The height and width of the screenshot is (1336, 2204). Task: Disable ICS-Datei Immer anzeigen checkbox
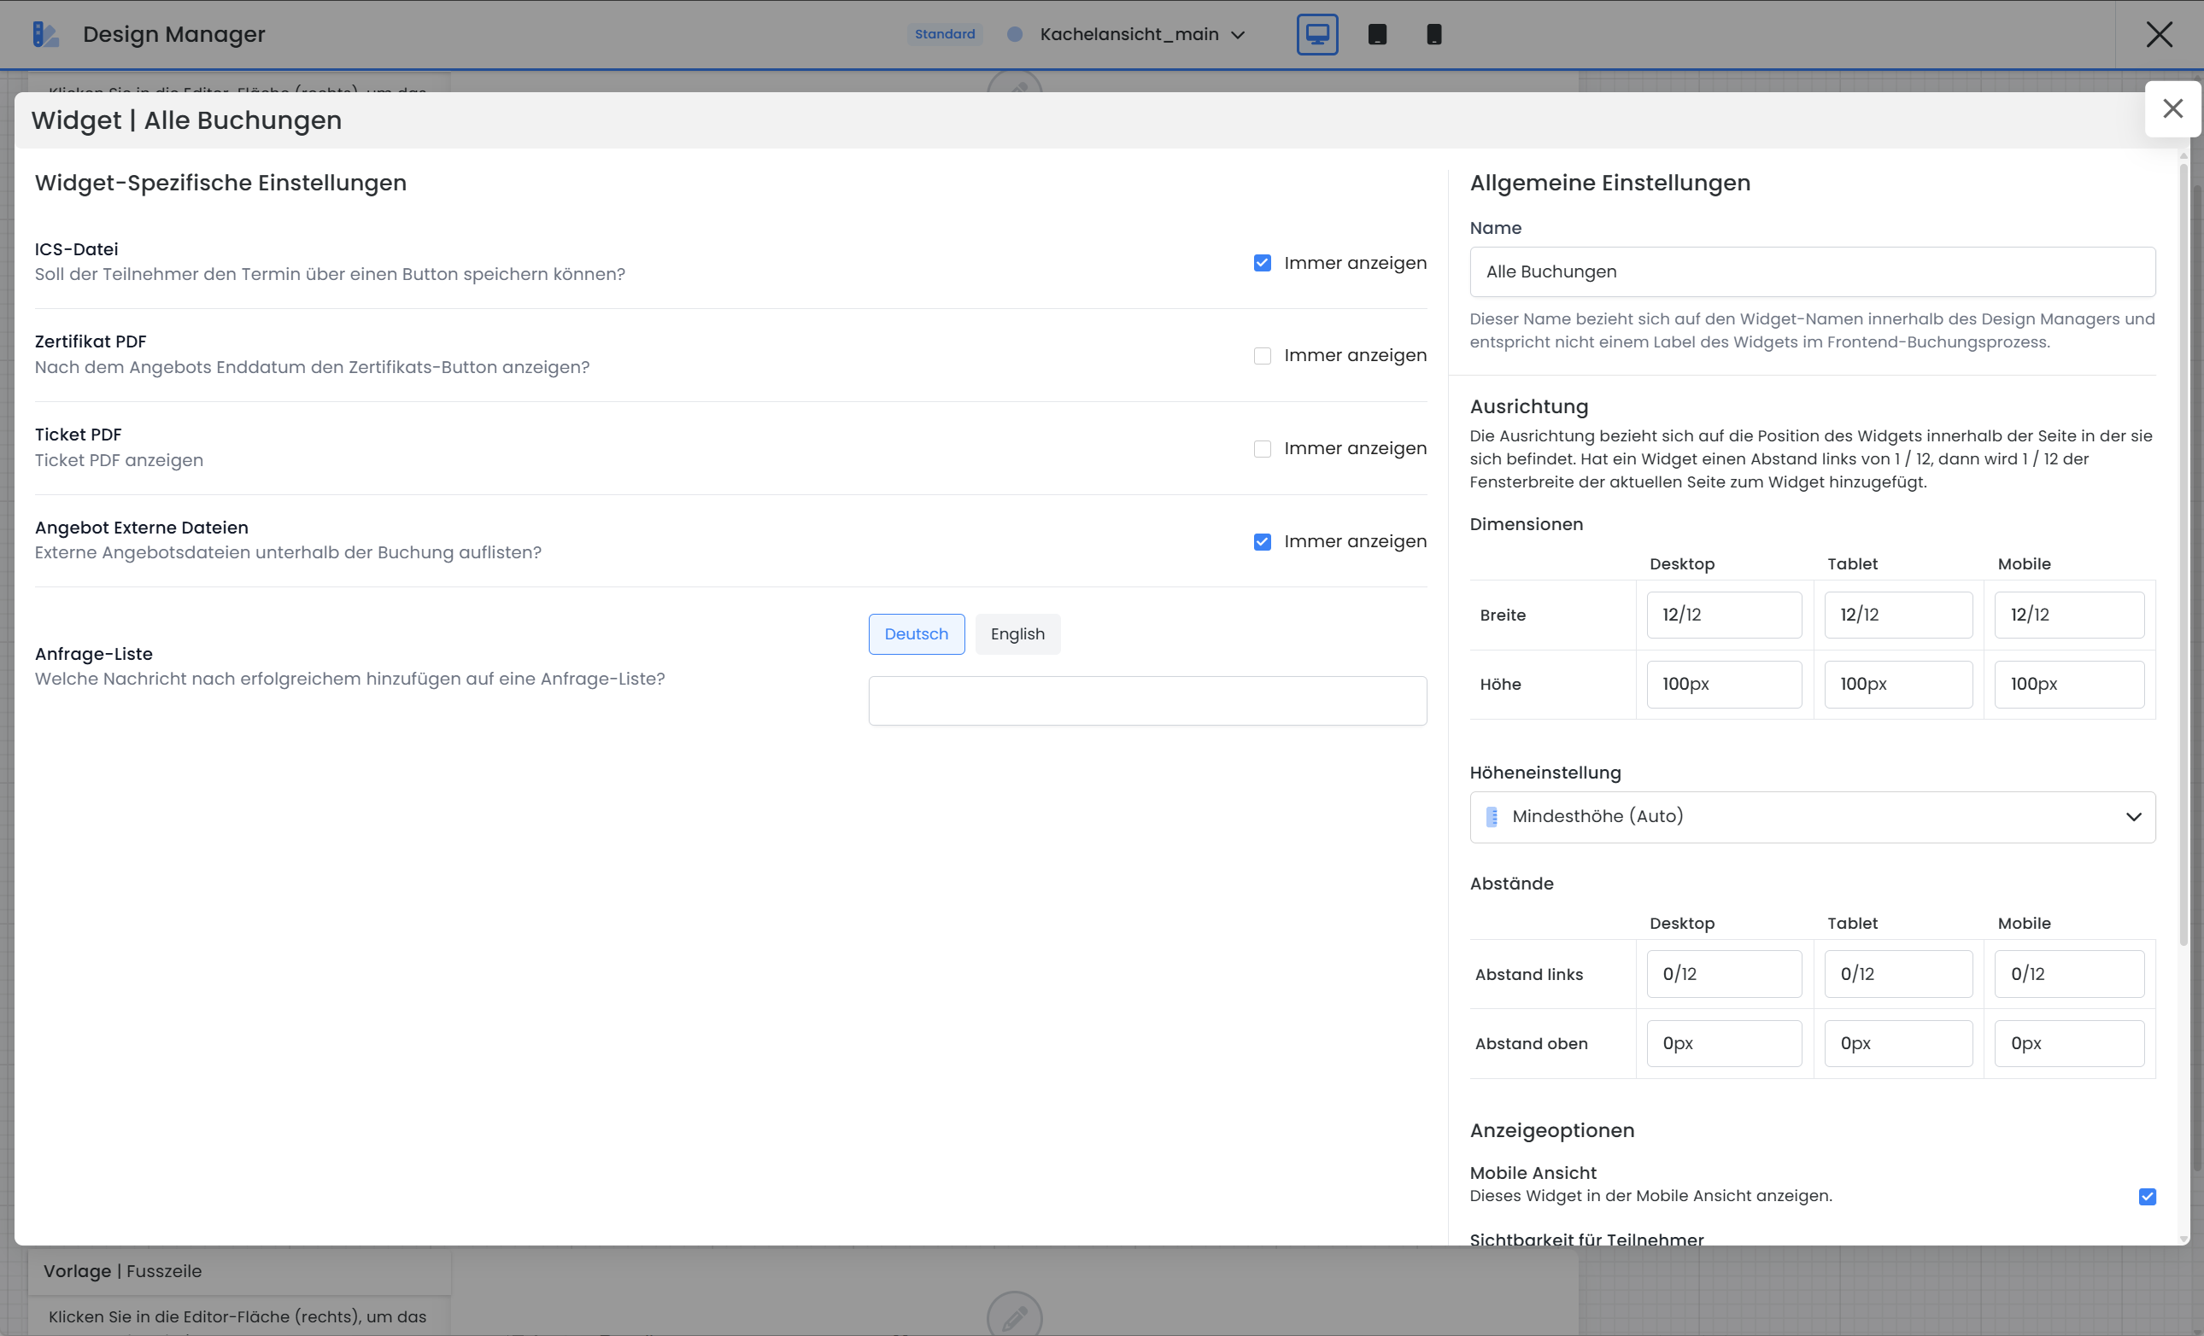[x=1262, y=264]
